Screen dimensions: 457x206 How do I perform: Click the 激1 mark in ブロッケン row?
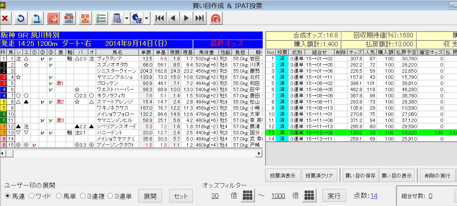point(60,83)
